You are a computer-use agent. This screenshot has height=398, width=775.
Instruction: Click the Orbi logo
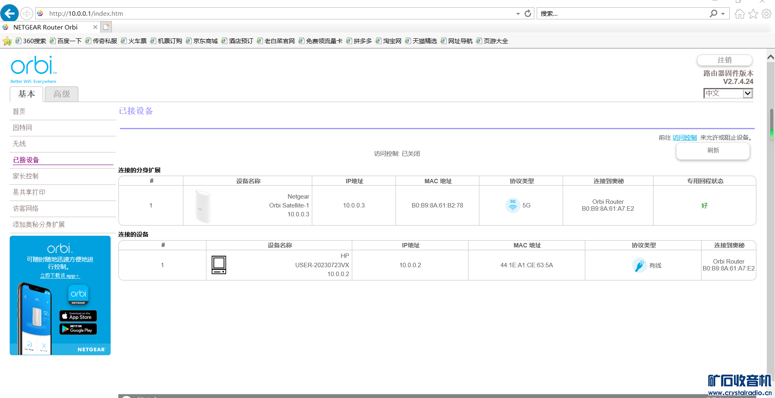(x=34, y=69)
